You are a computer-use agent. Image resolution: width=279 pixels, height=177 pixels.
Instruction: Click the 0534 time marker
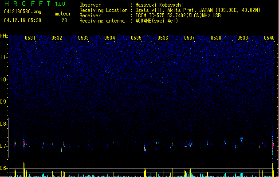tap(110, 38)
